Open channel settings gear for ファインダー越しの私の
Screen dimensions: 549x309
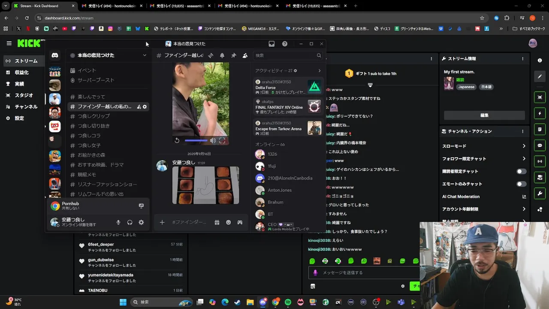click(145, 107)
